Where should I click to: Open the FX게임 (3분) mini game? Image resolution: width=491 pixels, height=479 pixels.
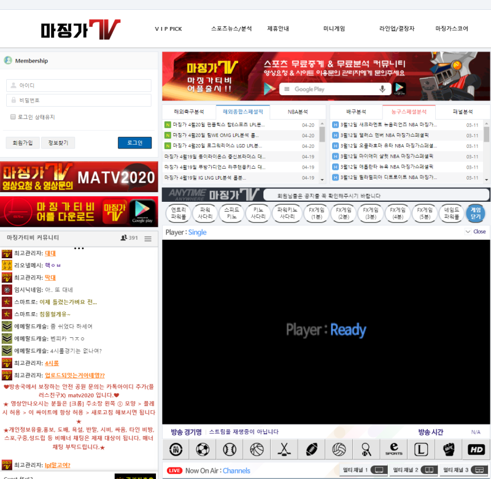point(371,213)
